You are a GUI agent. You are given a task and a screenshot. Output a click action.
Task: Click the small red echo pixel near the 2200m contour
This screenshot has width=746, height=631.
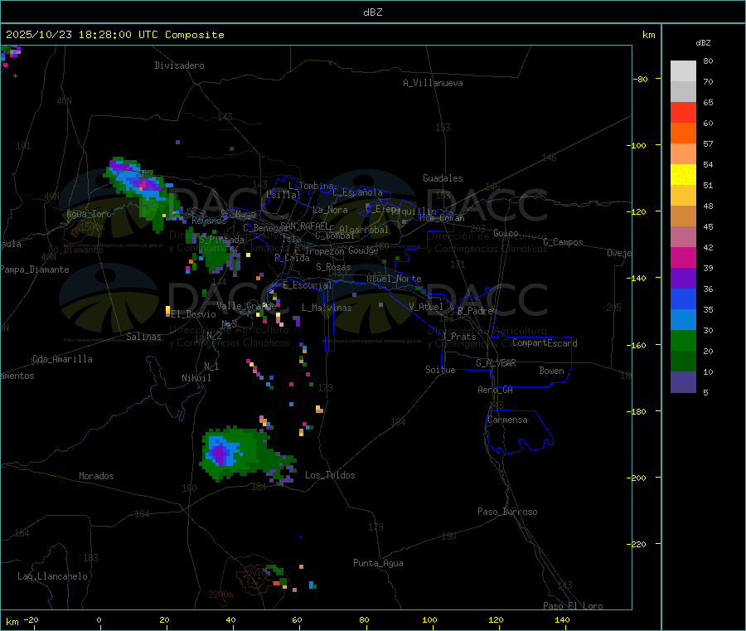[276, 583]
